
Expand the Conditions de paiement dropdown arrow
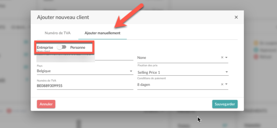[x=227, y=84]
